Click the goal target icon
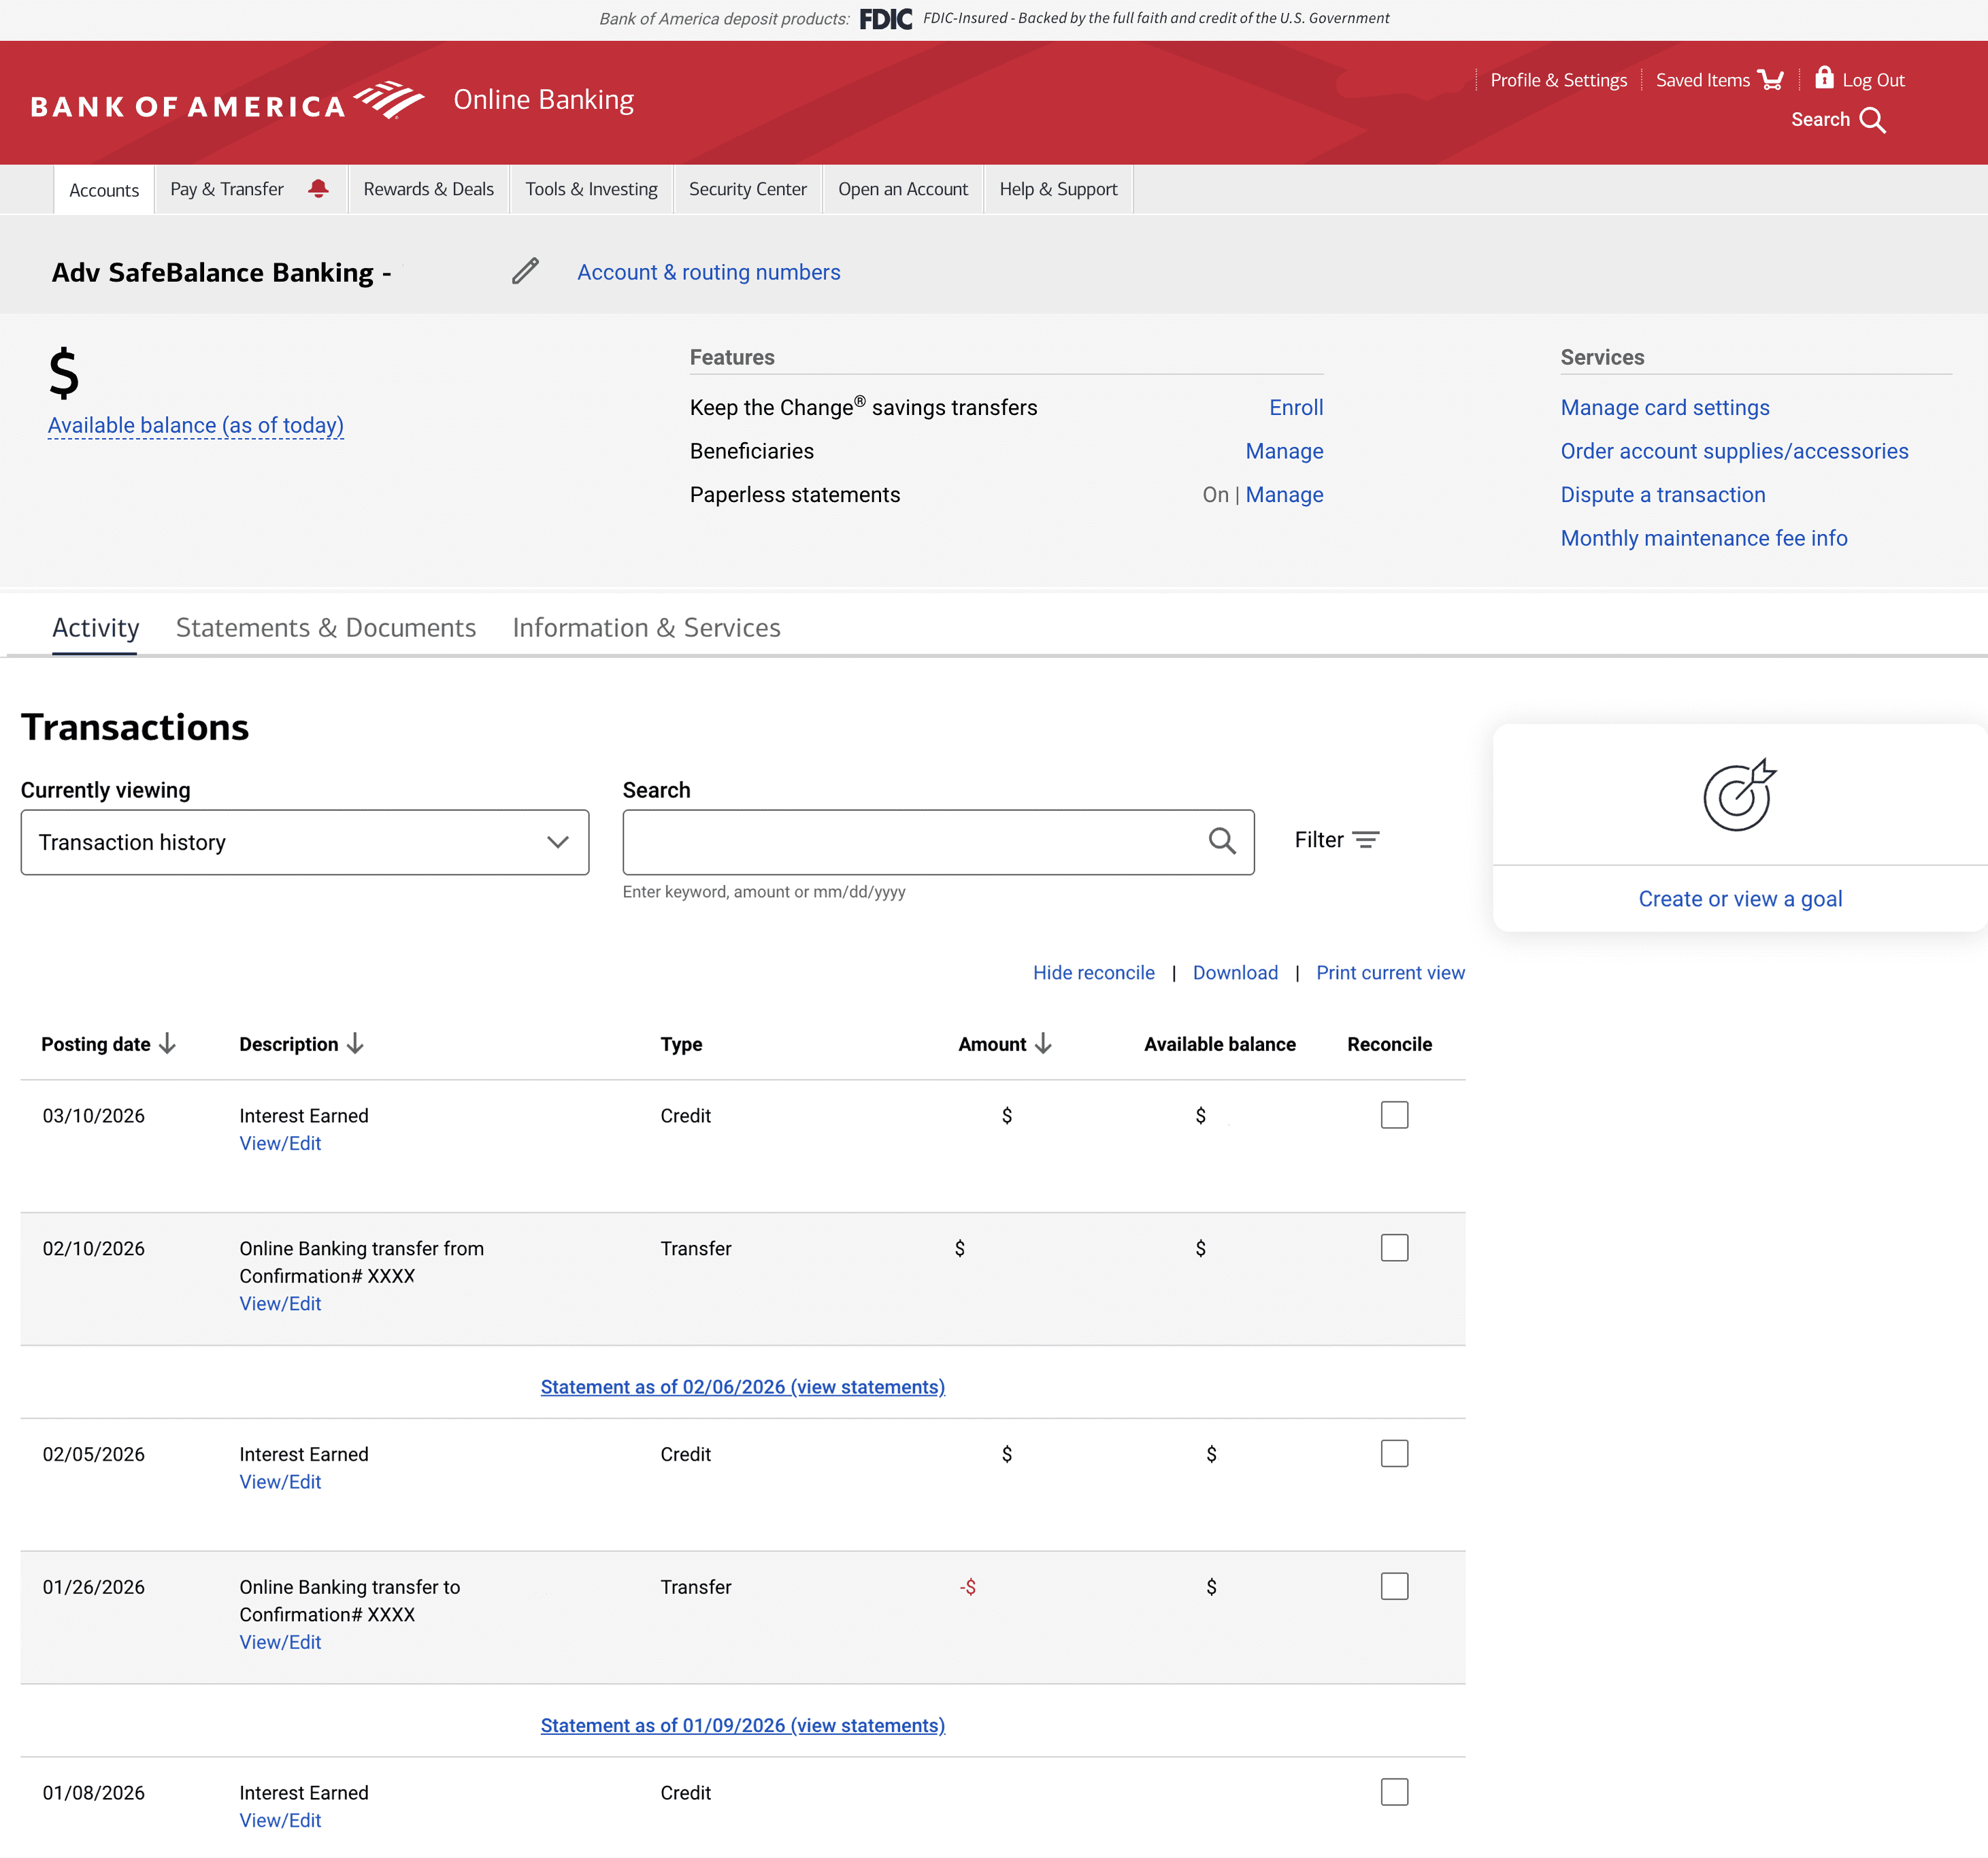 tap(1739, 795)
